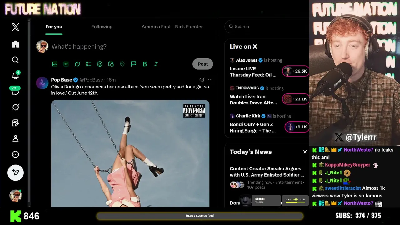Click the flag icon in composer toolbar

(133, 64)
